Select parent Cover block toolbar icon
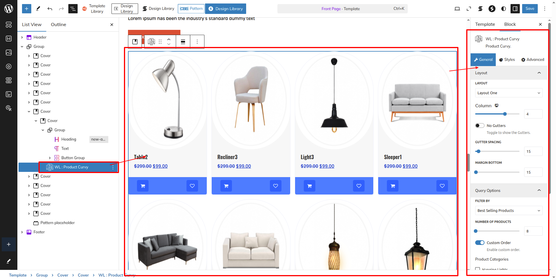The height and width of the screenshot is (280, 556). pos(135,42)
